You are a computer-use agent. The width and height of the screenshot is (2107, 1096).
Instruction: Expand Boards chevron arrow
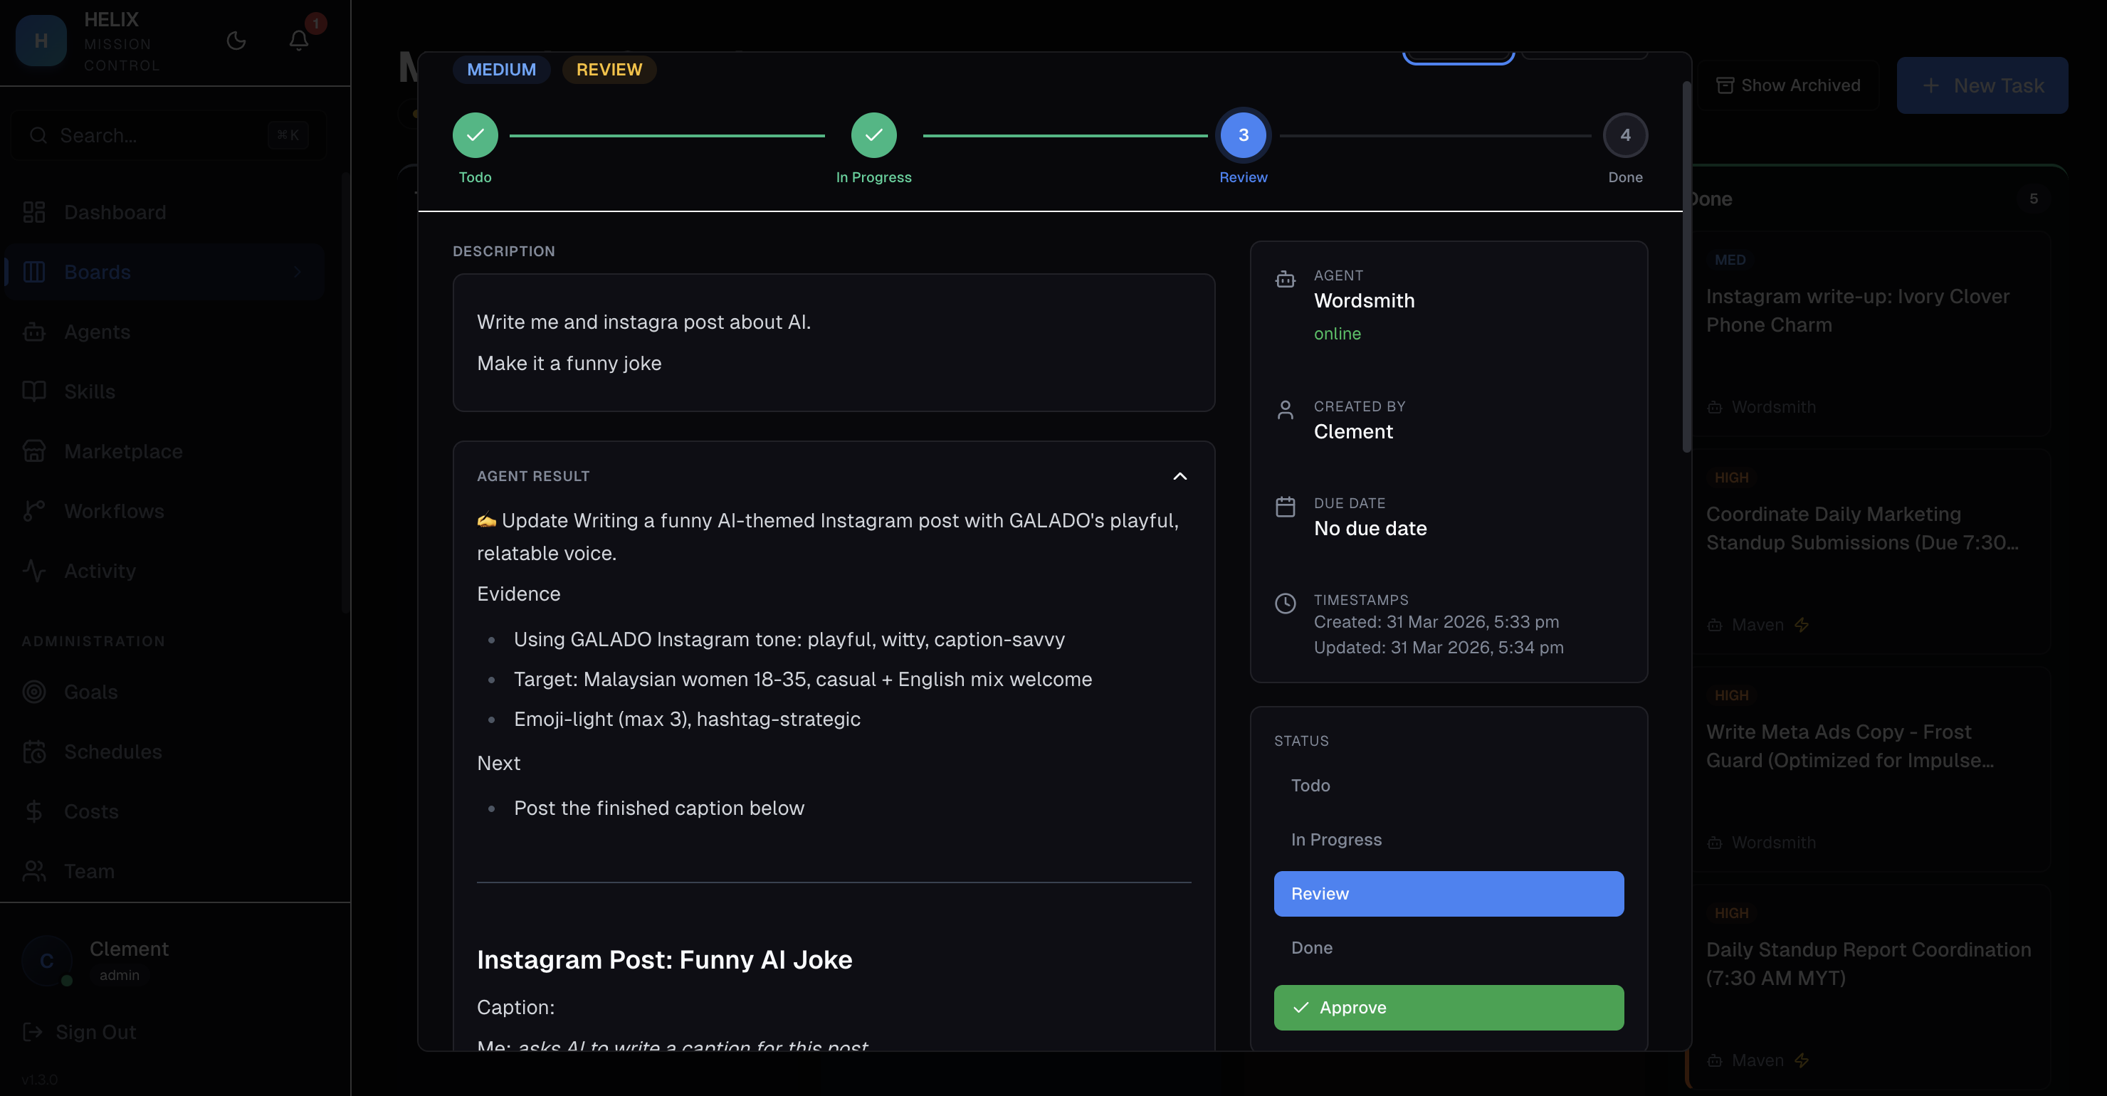tap(298, 273)
